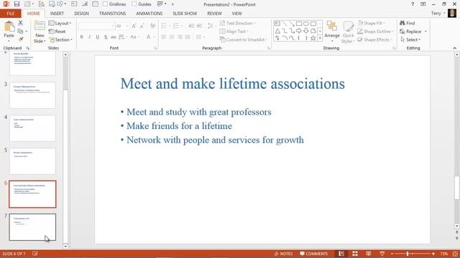The width and height of the screenshot is (460, 258).
Task: Click the Cut scissors icon
Action: tap(21, 23)
